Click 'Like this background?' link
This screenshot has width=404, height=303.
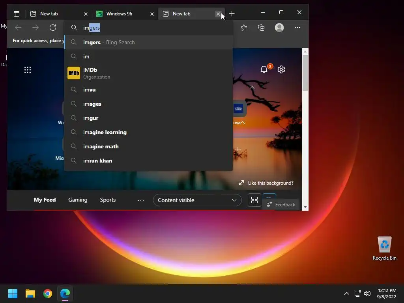[271, 183]
